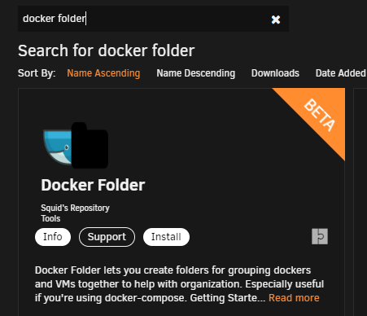
Task: Click the Docker Folder title text
Action: [x=93, y=185]
